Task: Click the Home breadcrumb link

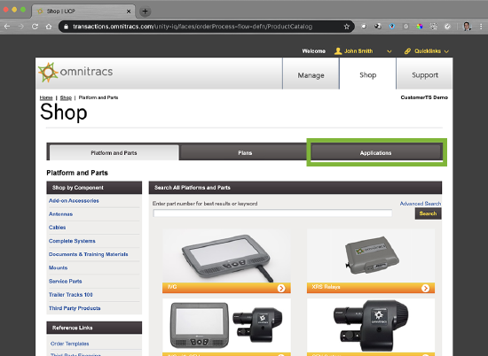Action: coord(46,97)
